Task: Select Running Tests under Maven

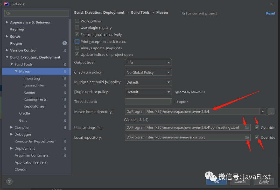Action: 35,99
